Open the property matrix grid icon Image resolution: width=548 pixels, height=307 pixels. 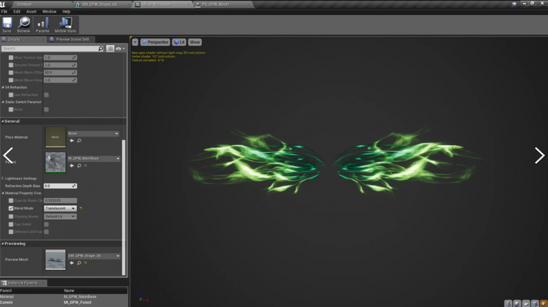[111, 49]
